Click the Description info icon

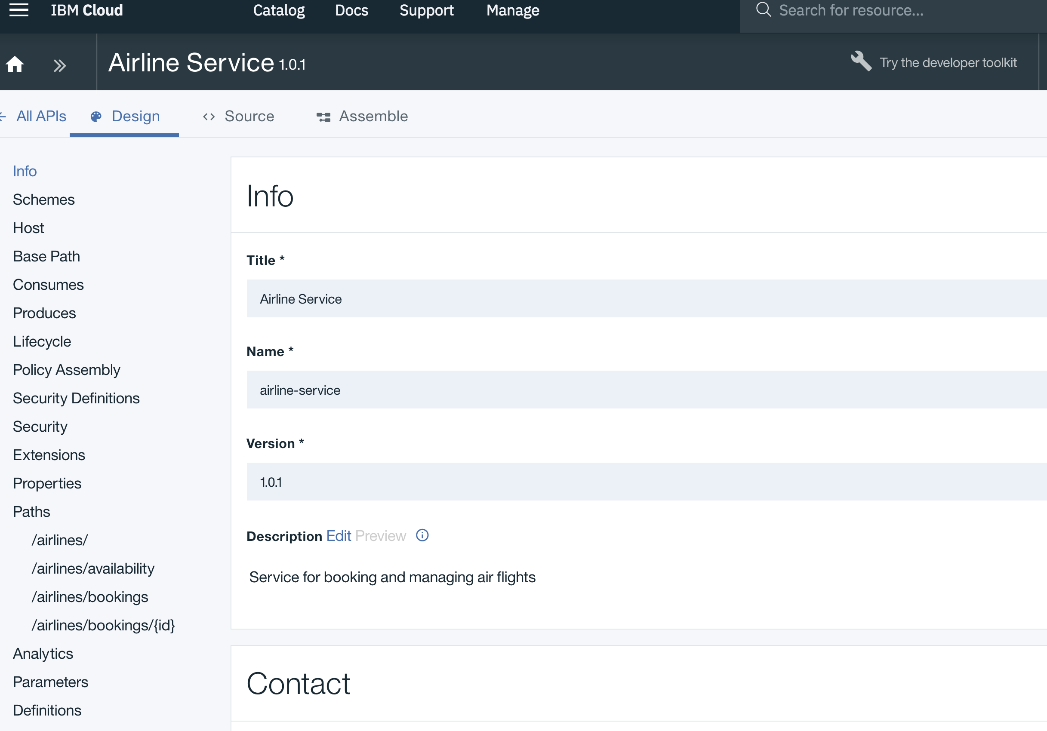[x=422, y=535]
